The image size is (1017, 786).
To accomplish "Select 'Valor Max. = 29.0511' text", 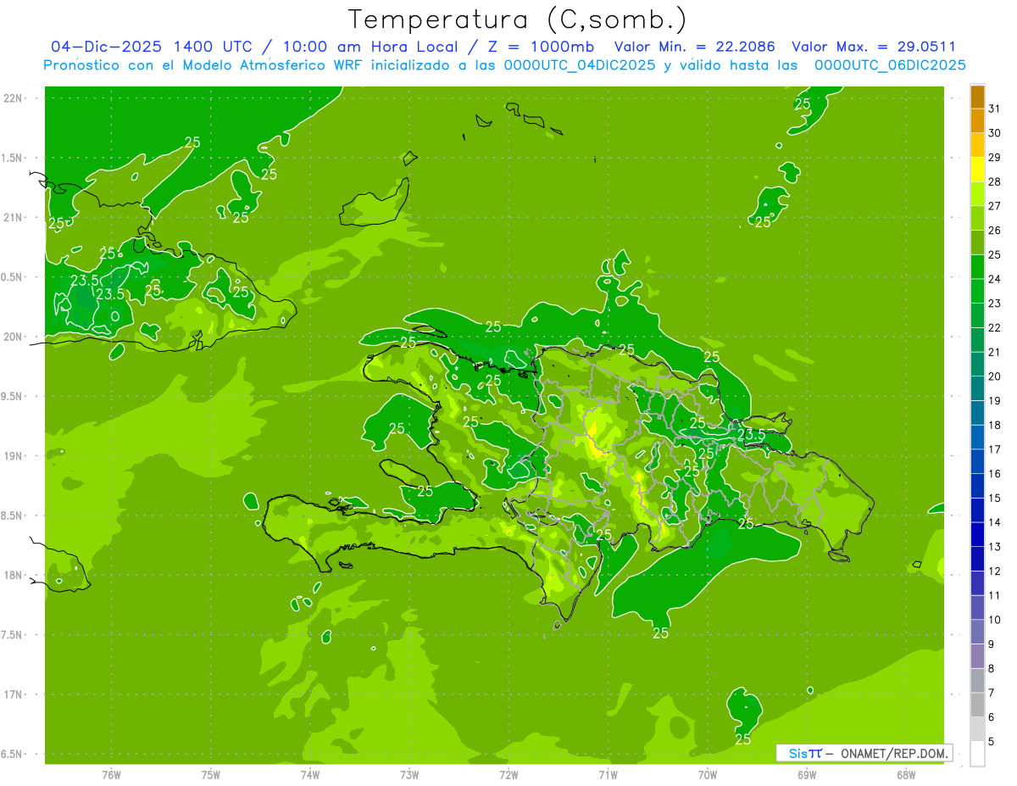I will 873,47.
